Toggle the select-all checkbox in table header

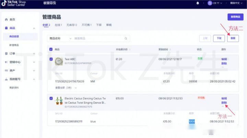[x=51, y=49]
